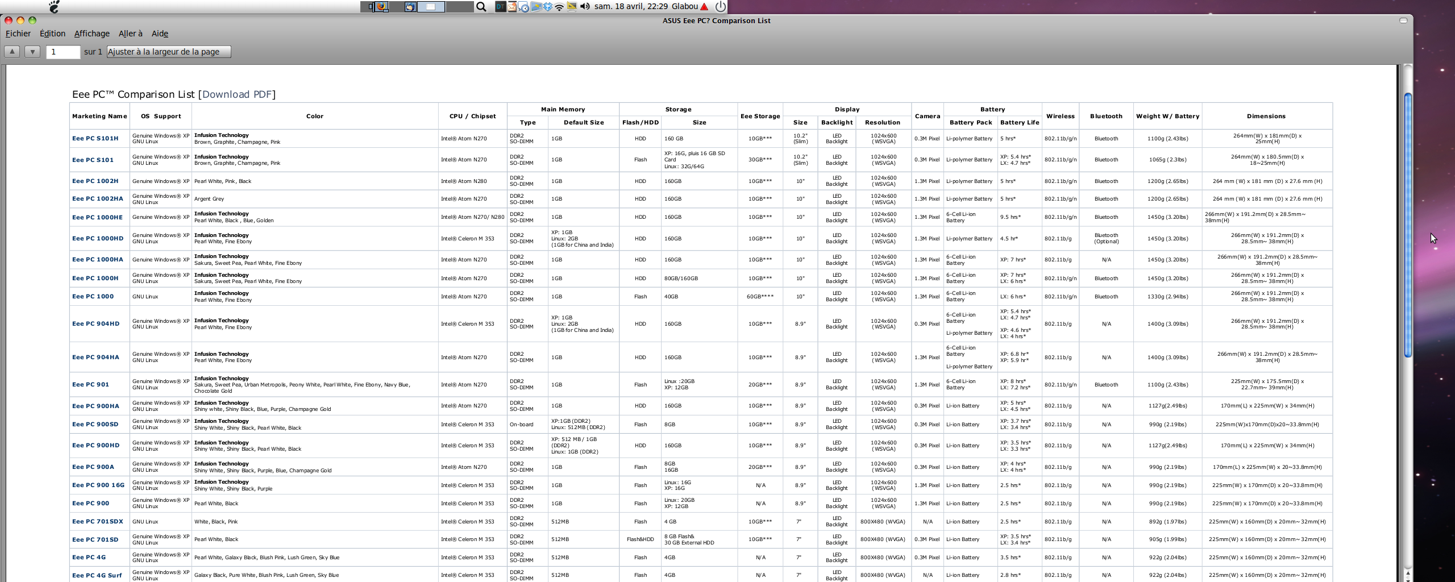Open the Eee PC 904HD link
The height and width of the screenshot is (582, 1455).
tap(96, 324)
